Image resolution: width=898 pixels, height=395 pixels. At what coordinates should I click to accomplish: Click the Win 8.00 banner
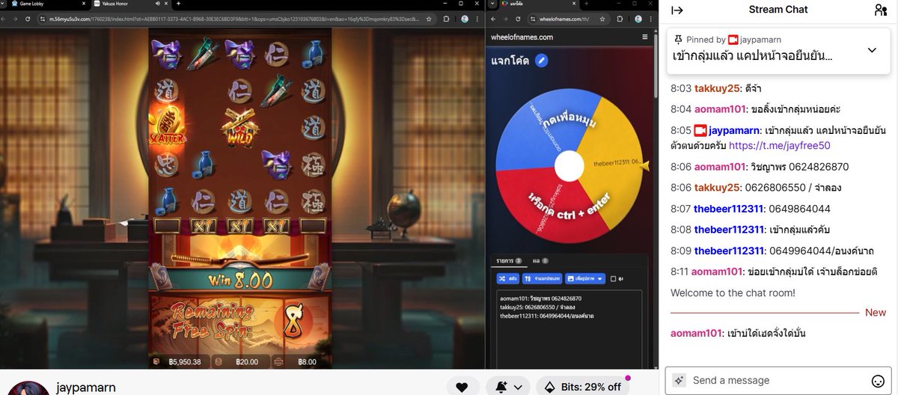coord(239,281)
